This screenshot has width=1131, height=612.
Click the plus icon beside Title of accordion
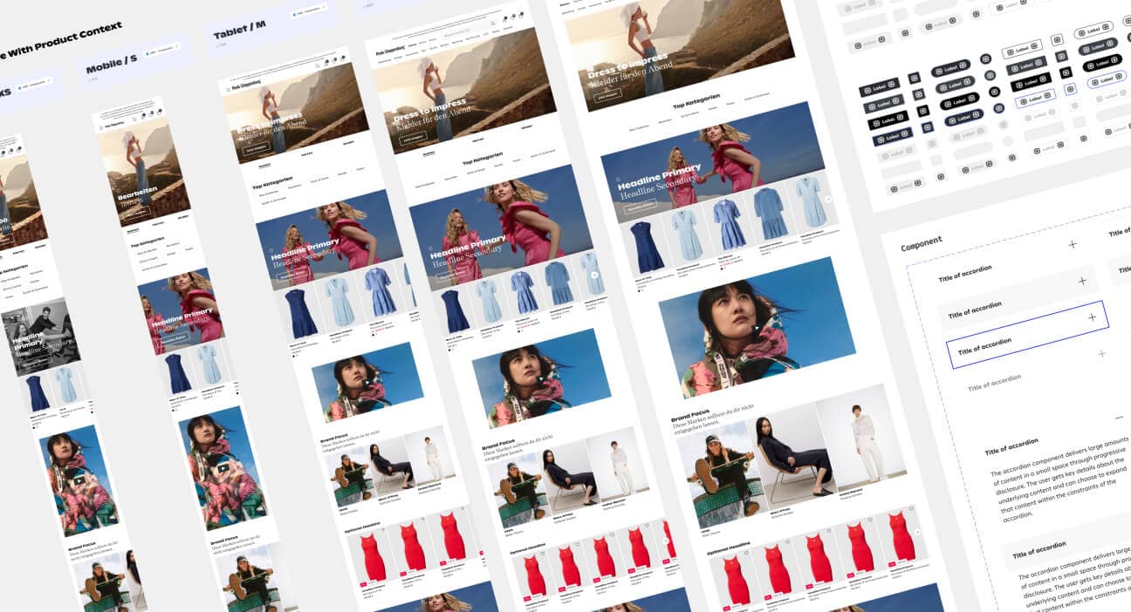pyautogui.click(x=1081, y=281)
